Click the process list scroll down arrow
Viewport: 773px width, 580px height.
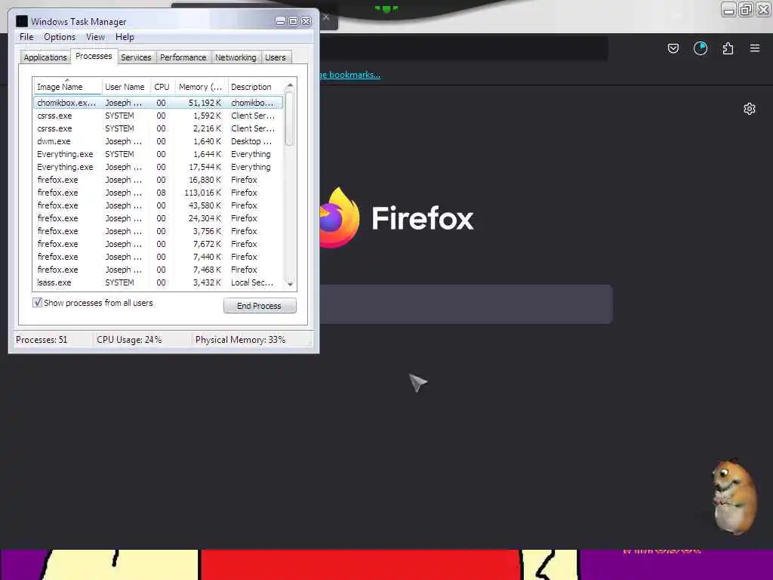coord(290,284)
